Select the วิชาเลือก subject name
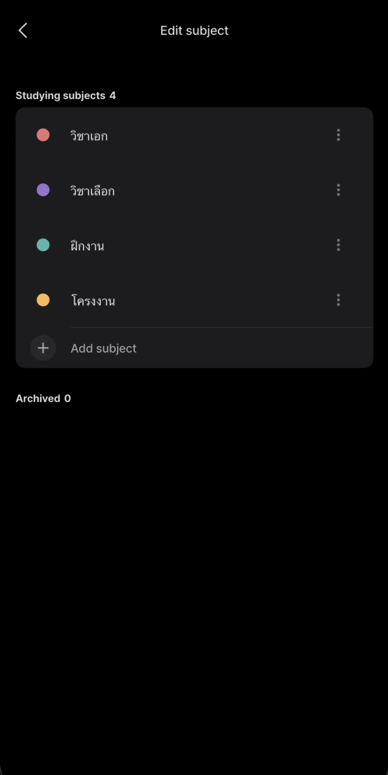 pos(93,191)
